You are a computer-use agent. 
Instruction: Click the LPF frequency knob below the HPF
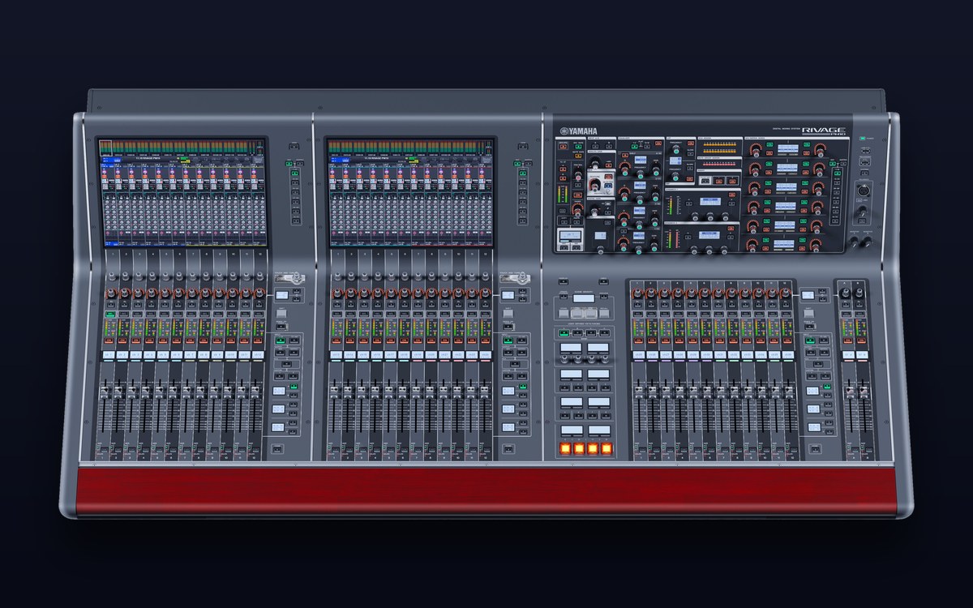(x=675, y=176)
